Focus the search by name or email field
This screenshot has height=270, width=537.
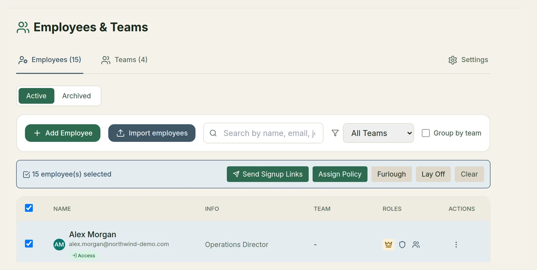point(263,133)
